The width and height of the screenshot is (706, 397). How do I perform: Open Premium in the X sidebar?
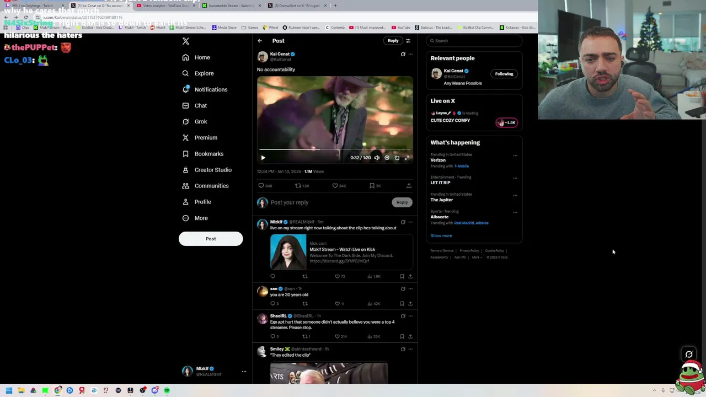click(199, 137)
